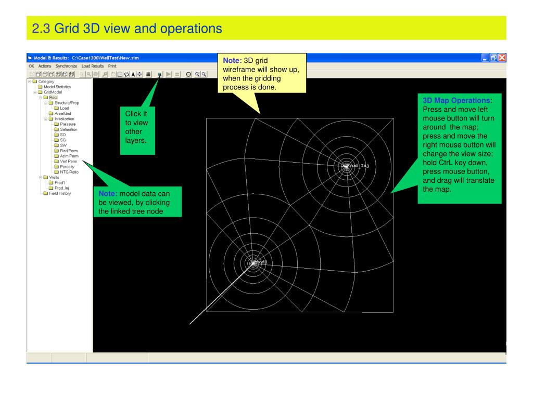Select the Vert Perm tree node
Viewport: 533px width, 399px height.
click(68, 162)
